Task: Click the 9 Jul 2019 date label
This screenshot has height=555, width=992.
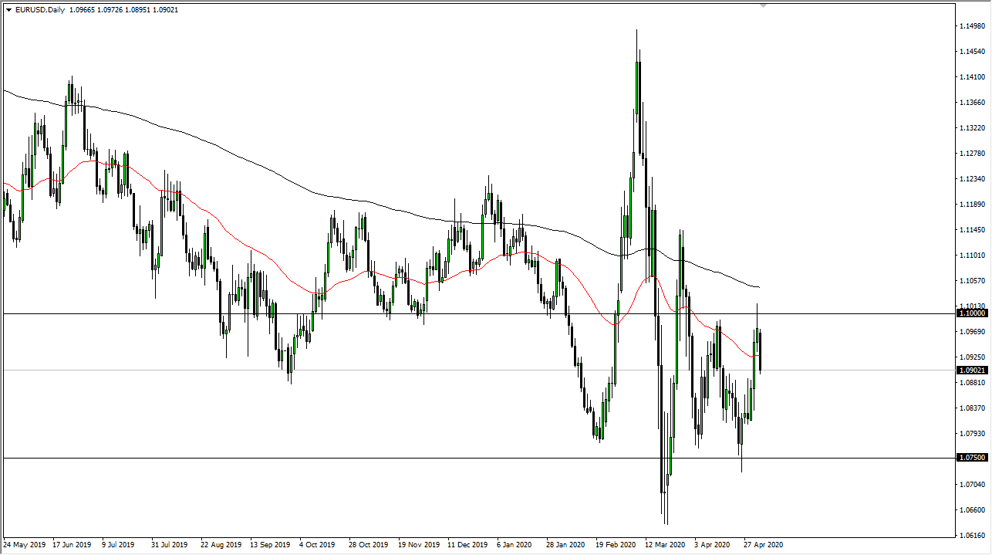Action: pyautogui.click(x=117, y=544)
